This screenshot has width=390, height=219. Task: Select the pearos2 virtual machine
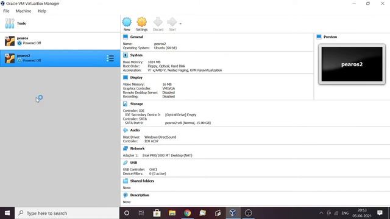pyautogui.click(x=60, y=58)
